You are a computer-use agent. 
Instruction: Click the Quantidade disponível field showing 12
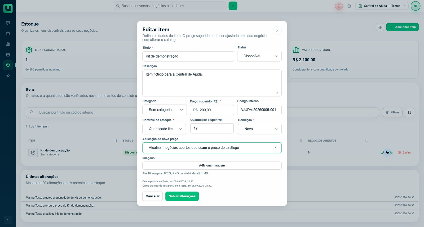coord(212,128)
